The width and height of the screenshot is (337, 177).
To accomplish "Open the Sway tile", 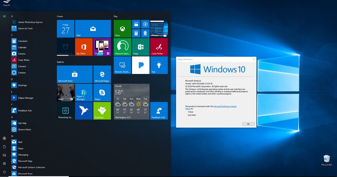I will click(141, 47).
